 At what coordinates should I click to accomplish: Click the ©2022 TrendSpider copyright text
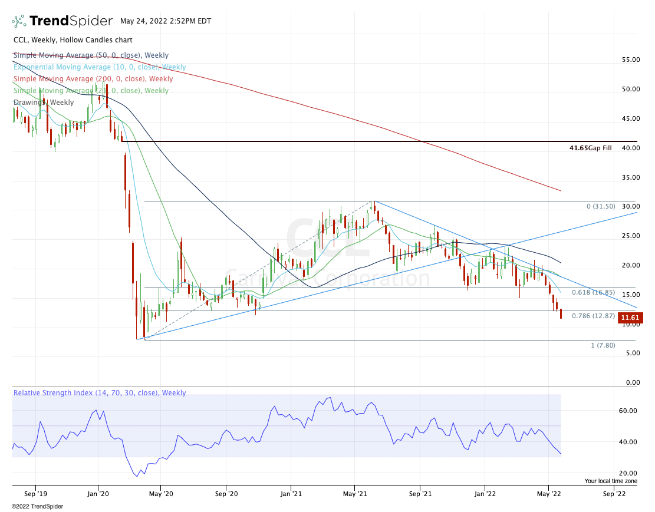pos(38,507)
